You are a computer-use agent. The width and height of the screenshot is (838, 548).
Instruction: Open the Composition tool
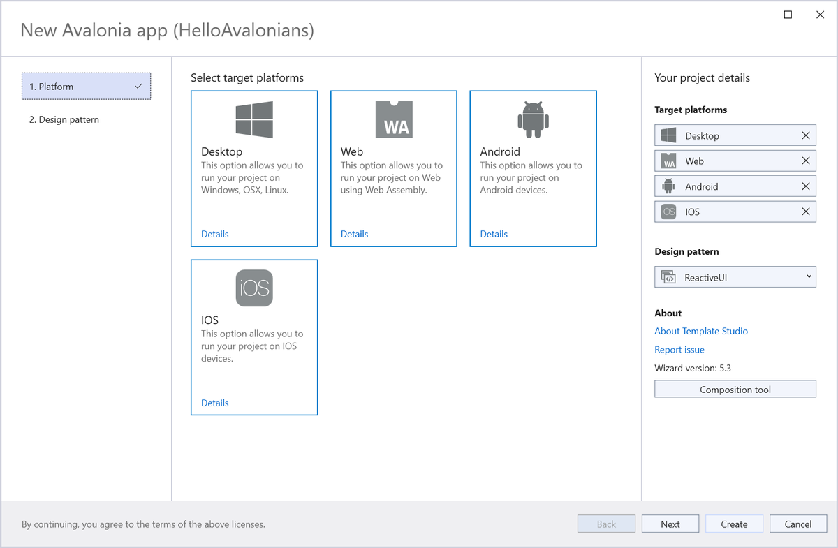tap(735, 390)
